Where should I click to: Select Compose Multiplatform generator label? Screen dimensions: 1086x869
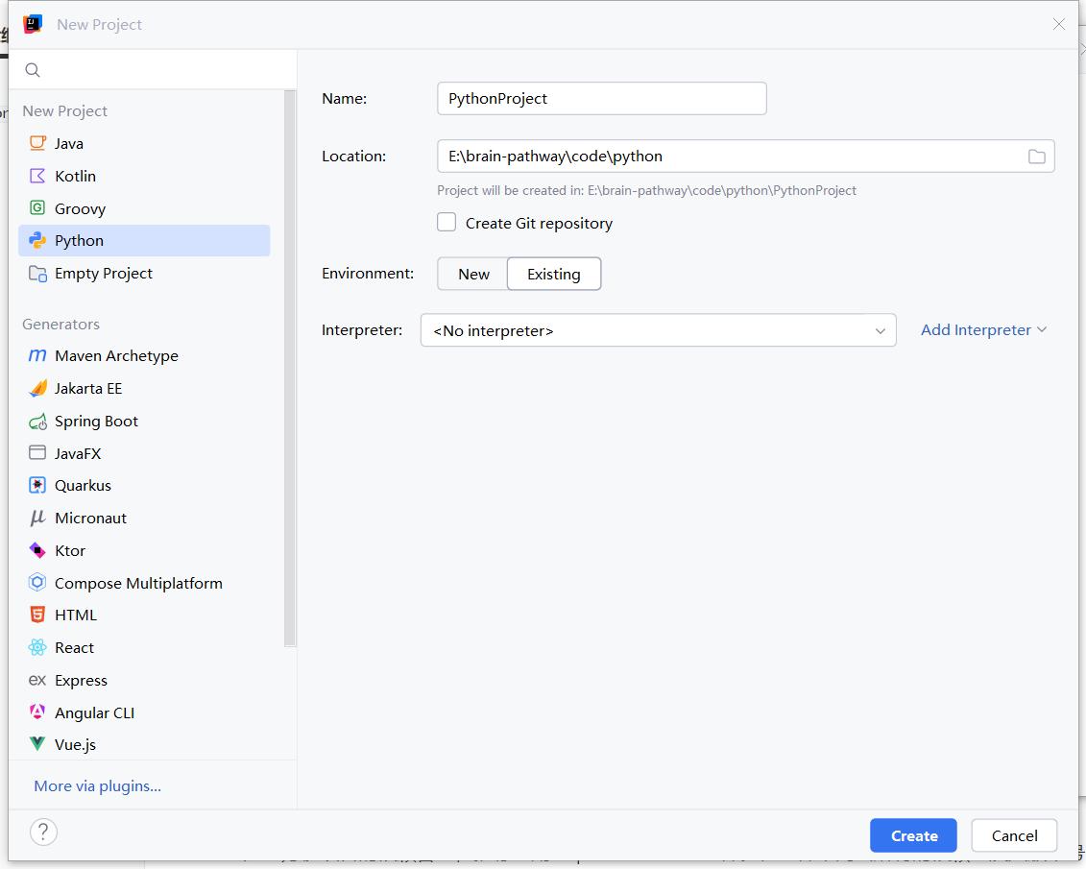pos(138,583)
